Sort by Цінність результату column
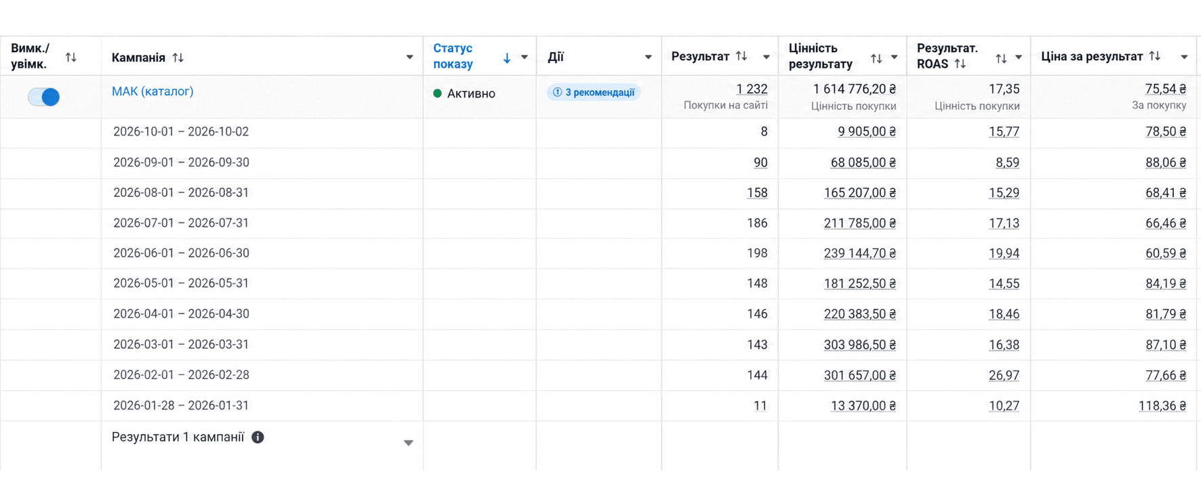Viewport: 1201px width, 493px height. tap(876, 58)
